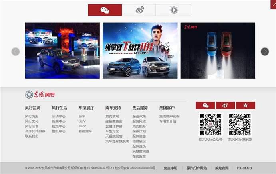Go to 壁纸中心
Screen dimensions: 276x174
59,131
